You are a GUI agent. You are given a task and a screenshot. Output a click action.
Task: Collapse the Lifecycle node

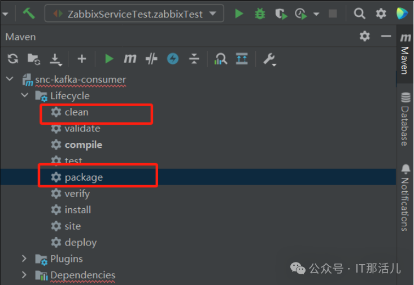pos(24,95)
